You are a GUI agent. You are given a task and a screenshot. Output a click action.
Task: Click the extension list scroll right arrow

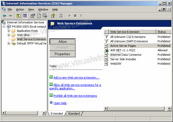pos(169,108)
